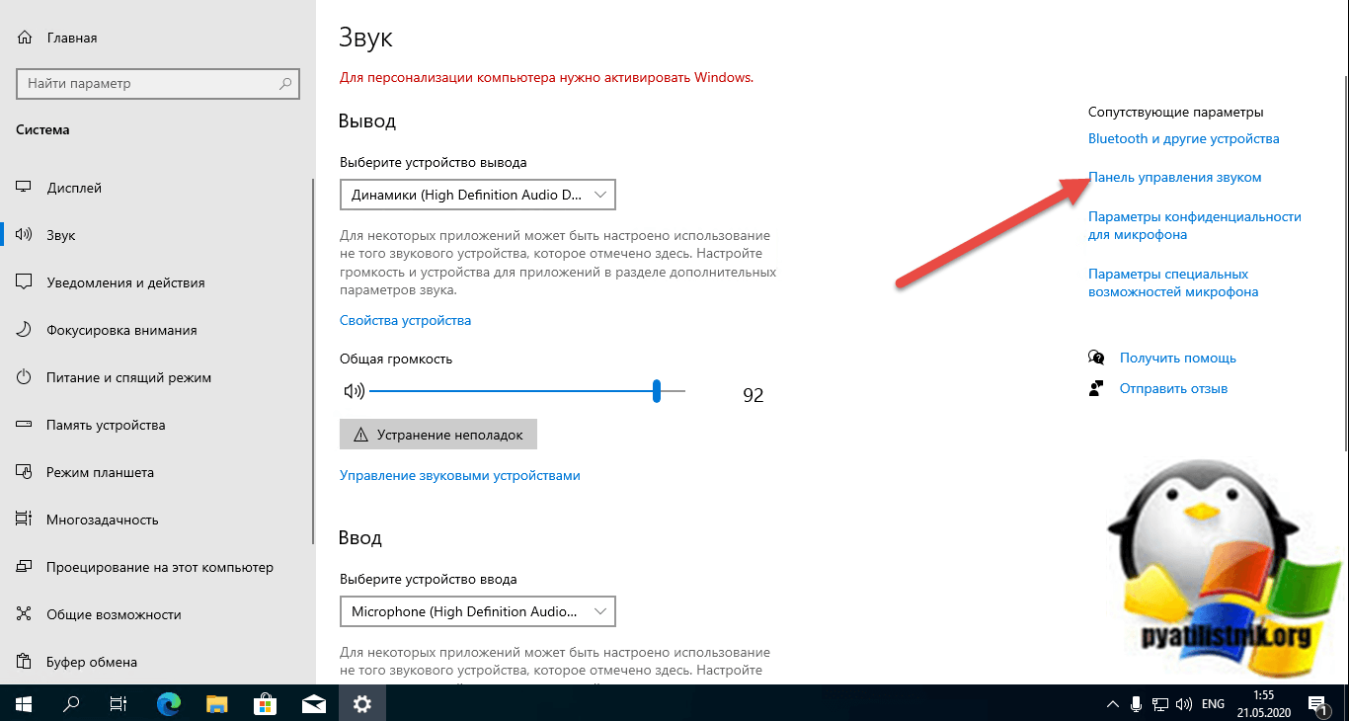
Task: Open Focus assist settings
Action: click(x=121, y=330)
